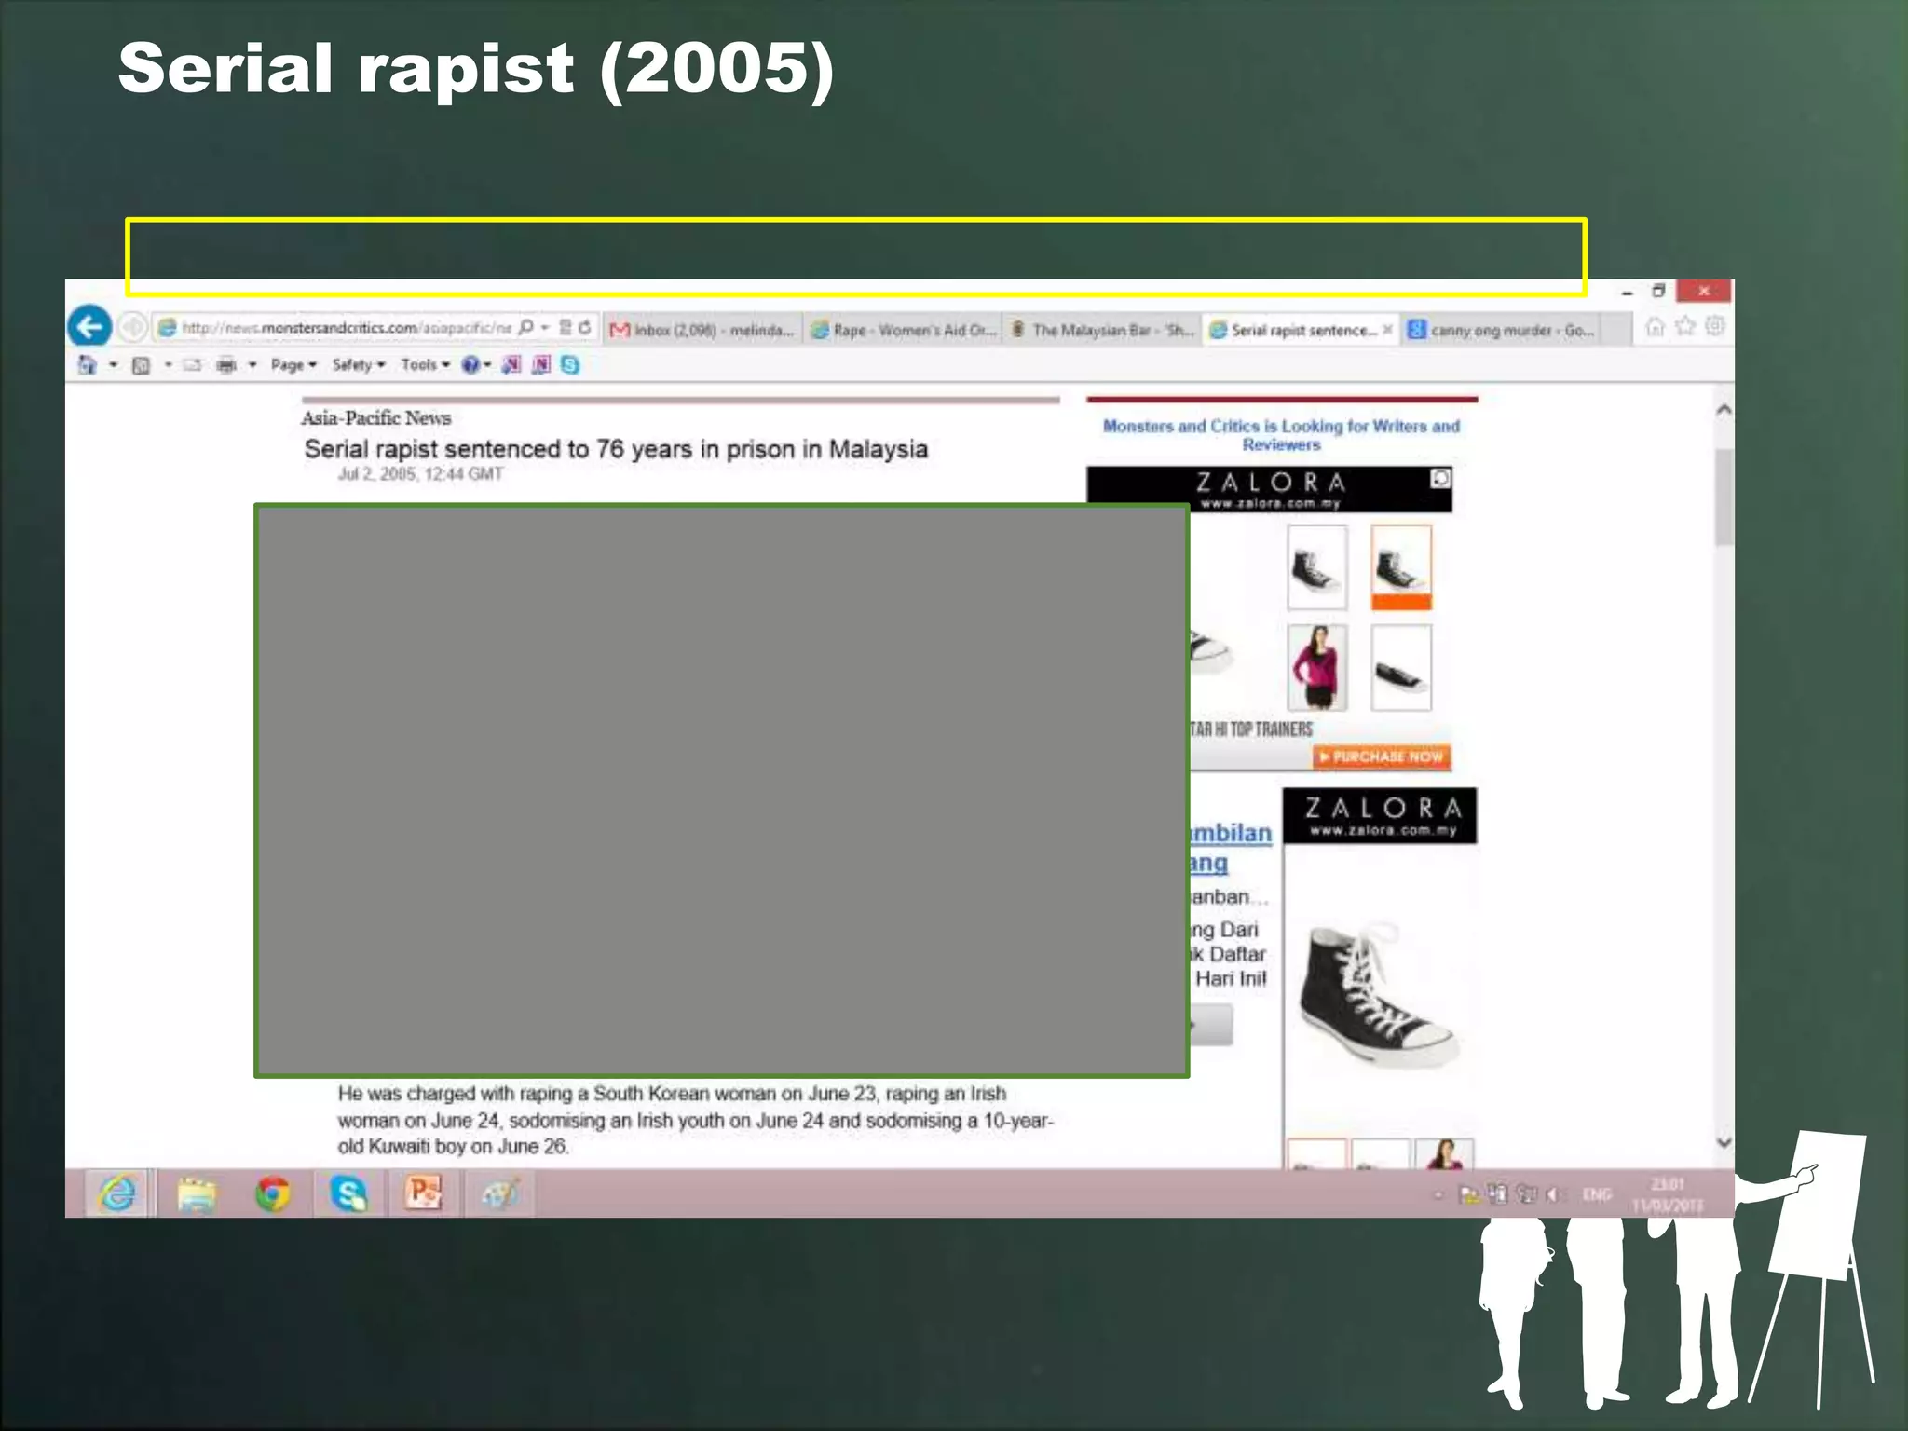Switch to The Malaysian Bar tab
Screen dimensions: 1908x1431
tap(1102, 330)
